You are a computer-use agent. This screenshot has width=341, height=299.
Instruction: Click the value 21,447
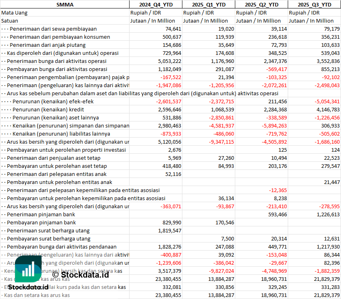(x=332, y=182)
